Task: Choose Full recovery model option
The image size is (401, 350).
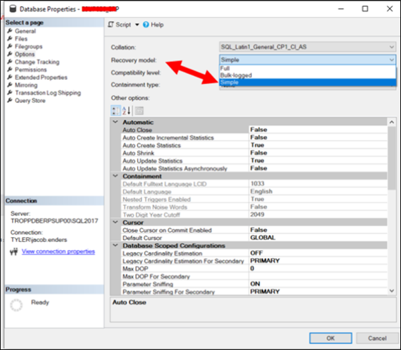Action: click(x=225, y=68)
